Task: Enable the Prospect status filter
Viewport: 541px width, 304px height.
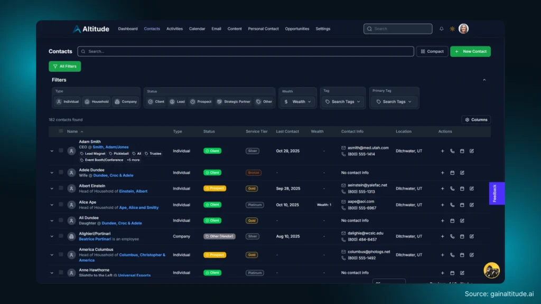Action: point(201,101)
